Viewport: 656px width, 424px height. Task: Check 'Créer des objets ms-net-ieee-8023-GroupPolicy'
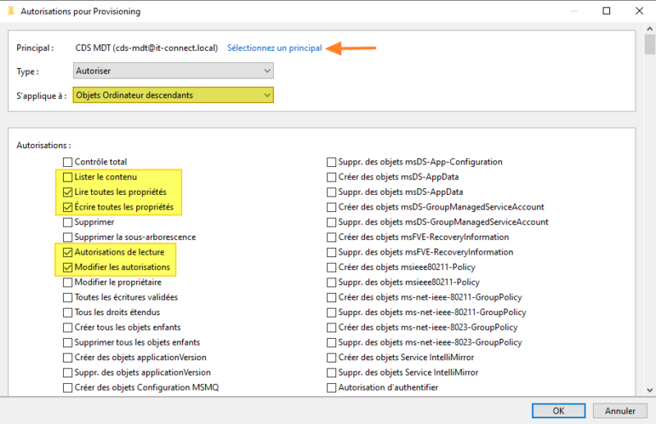(x=331, y=327)
